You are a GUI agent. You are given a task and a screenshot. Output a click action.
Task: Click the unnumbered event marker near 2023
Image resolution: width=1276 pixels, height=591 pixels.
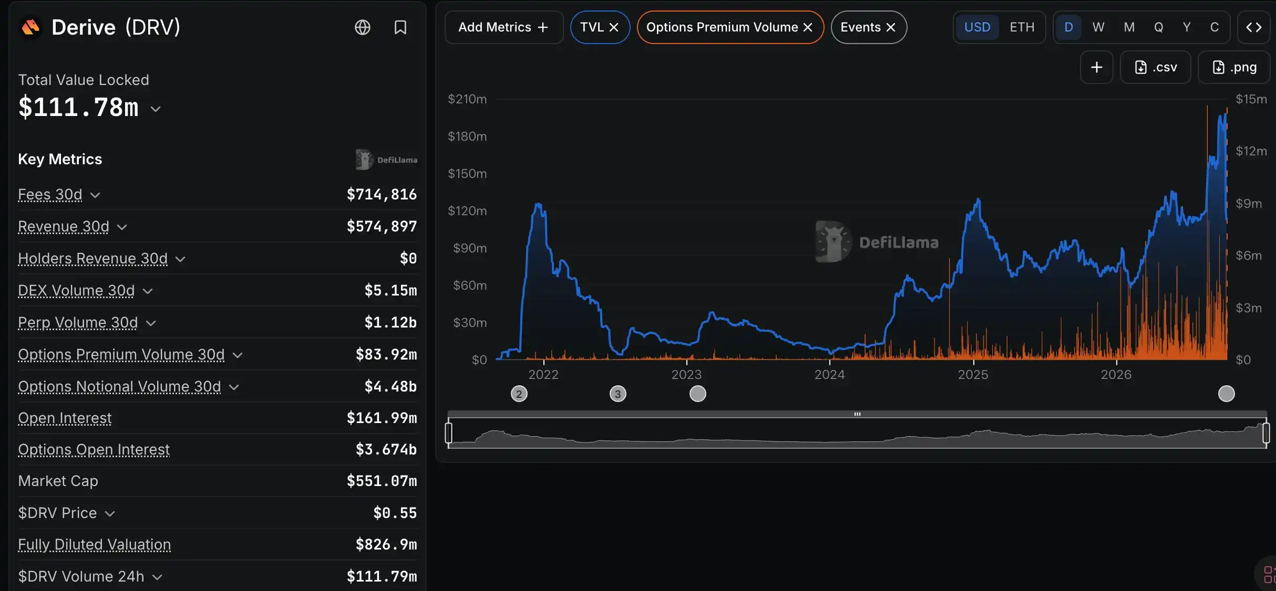[x=698, y=394]
